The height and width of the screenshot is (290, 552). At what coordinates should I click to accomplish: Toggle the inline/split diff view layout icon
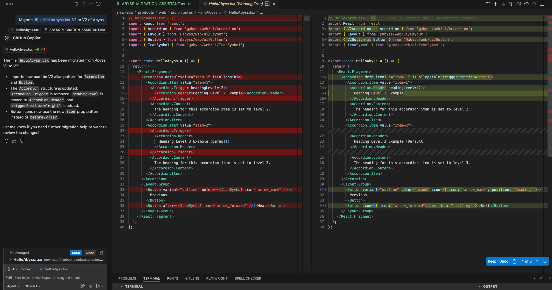[542, 4]
